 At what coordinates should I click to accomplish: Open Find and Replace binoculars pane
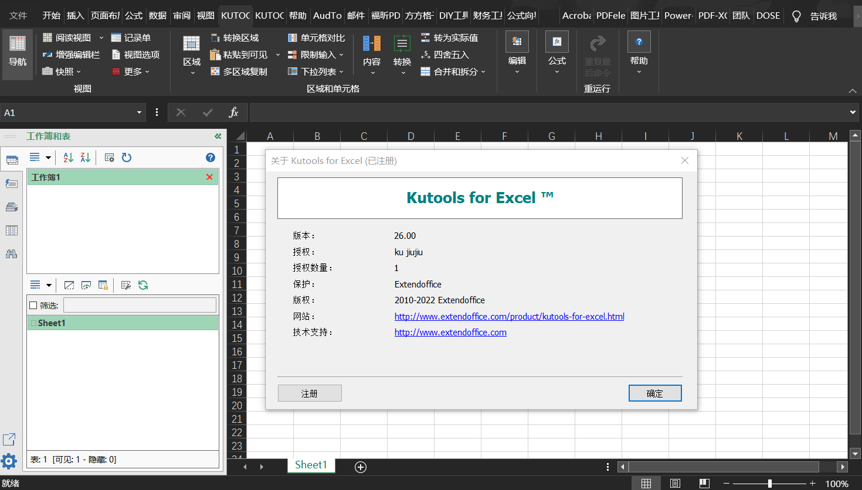(12, 254)
